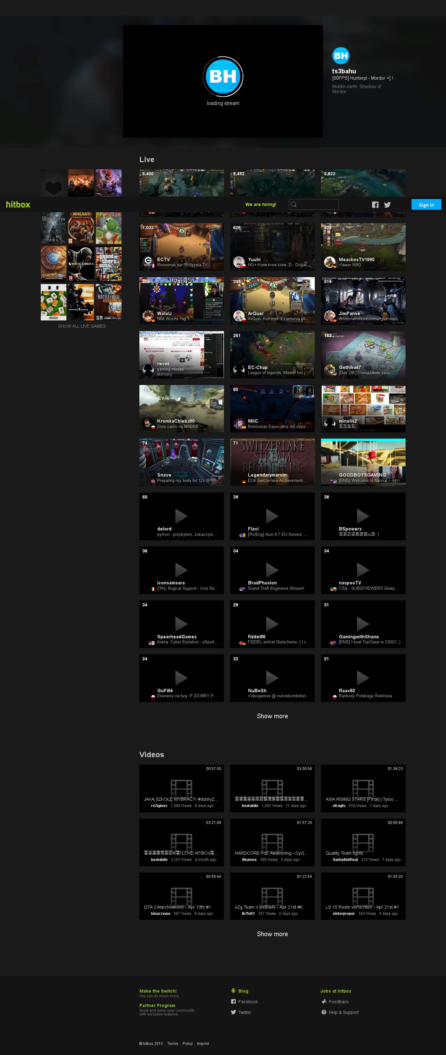Screen dimensions: 446x1055
Task: Select the Grand Theft Auto game cover
Action: (108, 263)
